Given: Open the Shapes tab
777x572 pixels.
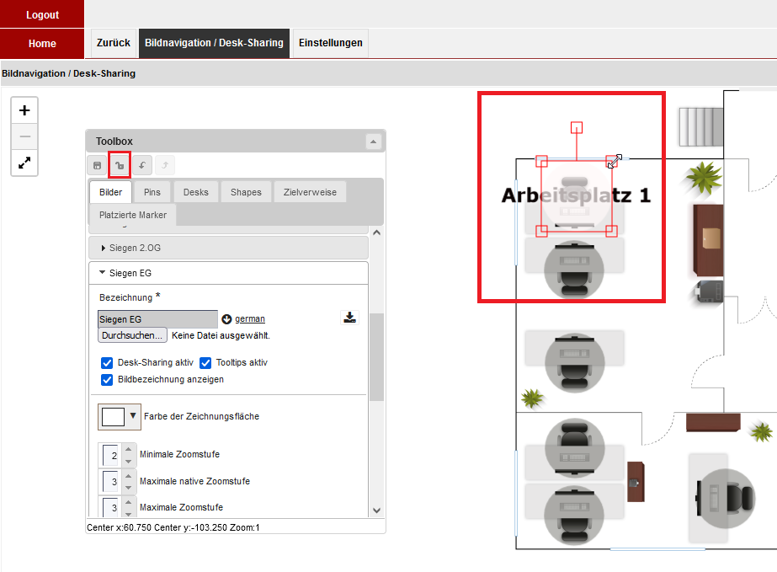Looking at the screenshot, I should point(246,192).
